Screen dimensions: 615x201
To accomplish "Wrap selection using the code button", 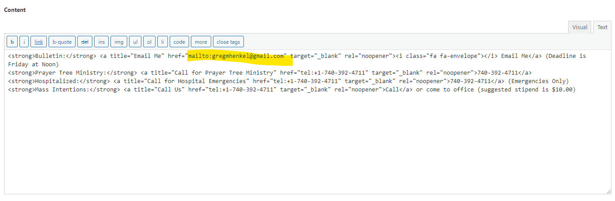I will coord(179,42).
